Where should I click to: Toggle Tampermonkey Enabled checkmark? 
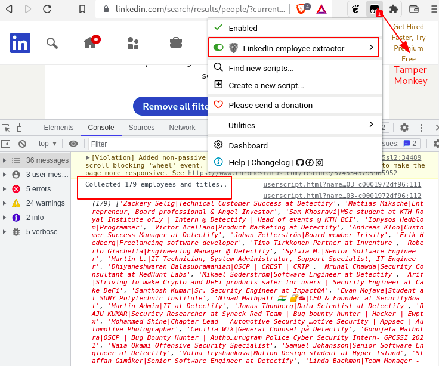coord(218,27)
